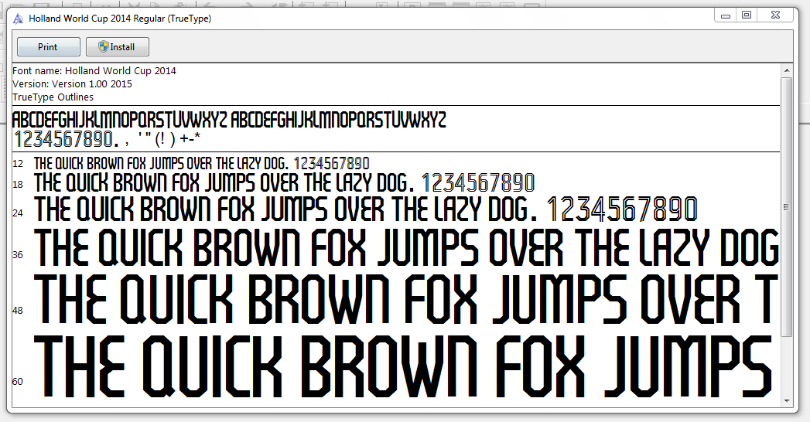Click the 18 point pangram sample line
The width and height of the screenshot is (810, 422).
tap(284, 183)
